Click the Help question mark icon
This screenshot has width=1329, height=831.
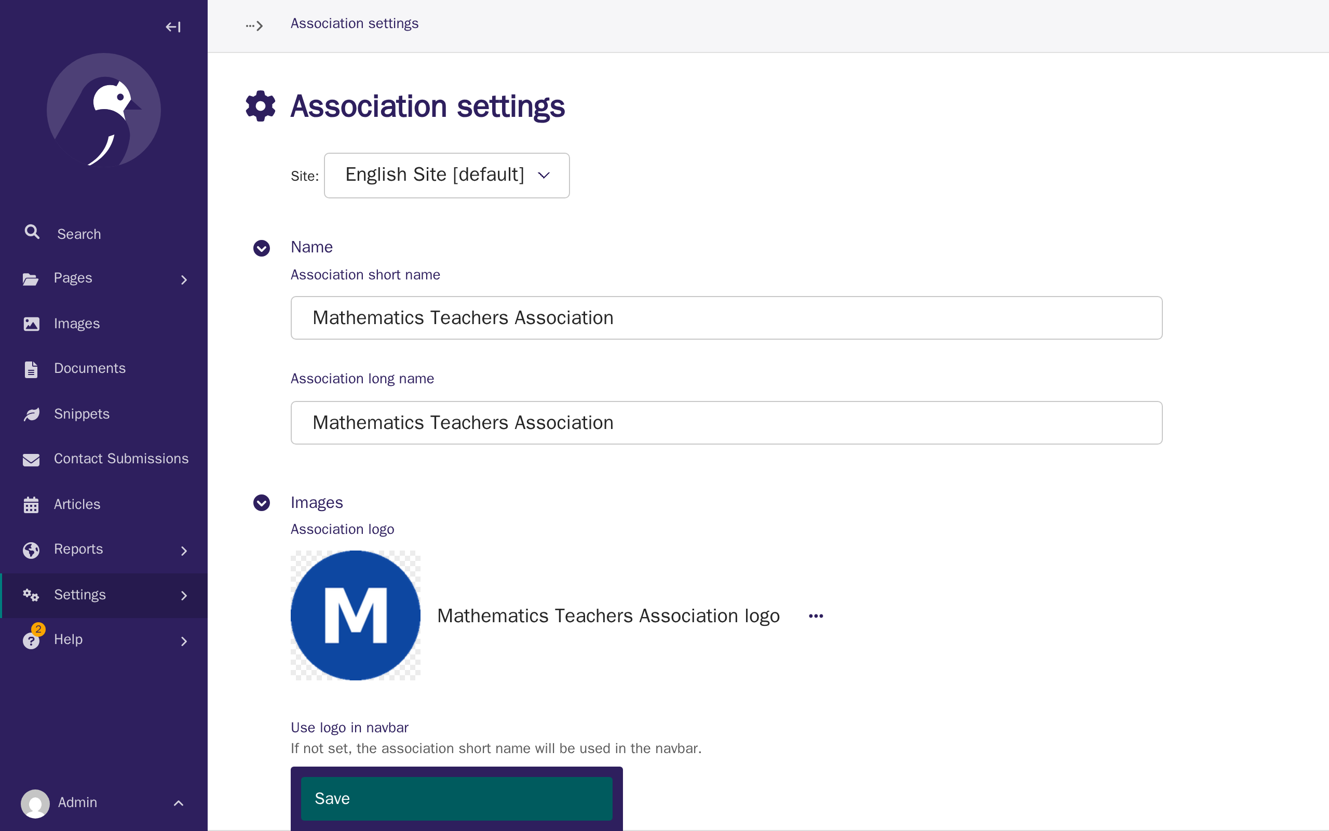pyautogui.click(x=31, y=641)
